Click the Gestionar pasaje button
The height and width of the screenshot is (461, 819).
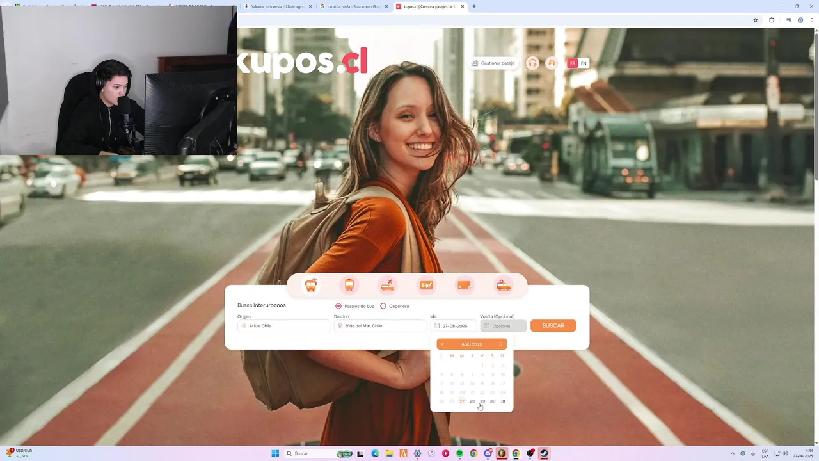[493, 63]
